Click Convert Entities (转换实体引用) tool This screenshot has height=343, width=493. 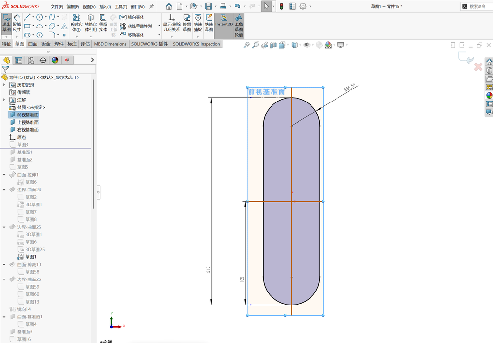[x=91, y=23]
